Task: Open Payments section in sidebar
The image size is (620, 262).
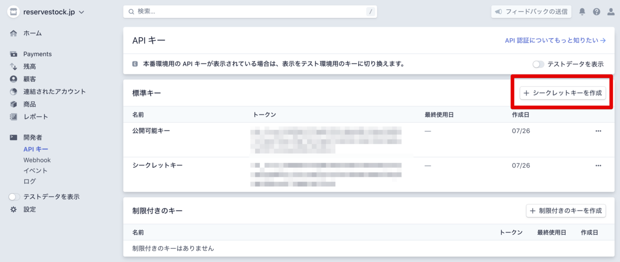Action: [x=37, y=54]
